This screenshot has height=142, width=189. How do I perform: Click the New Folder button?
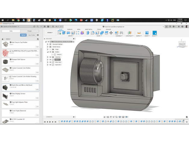(x=32, y=35)
